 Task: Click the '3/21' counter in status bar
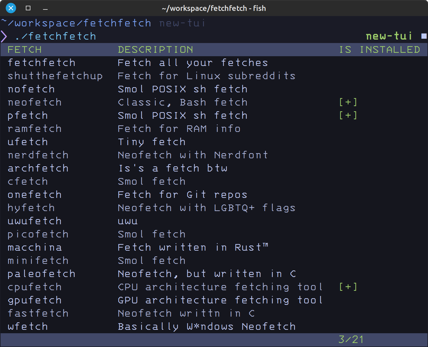[x=351, y=340]
